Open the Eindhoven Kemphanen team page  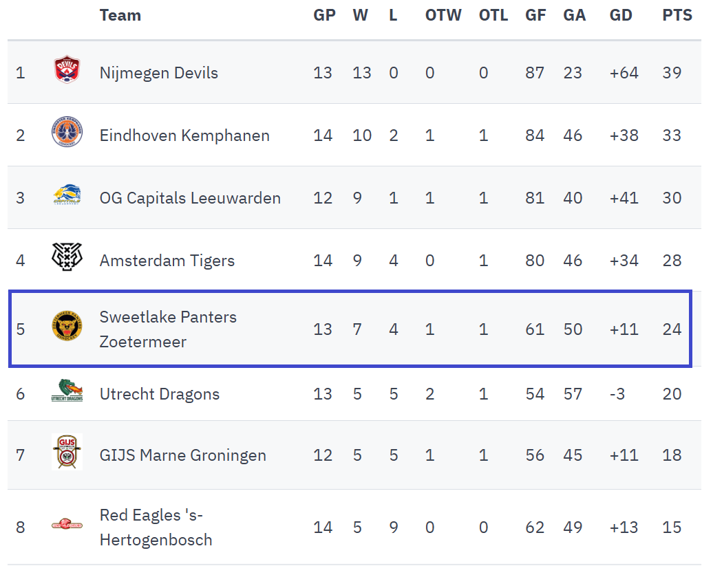[184, 135]
